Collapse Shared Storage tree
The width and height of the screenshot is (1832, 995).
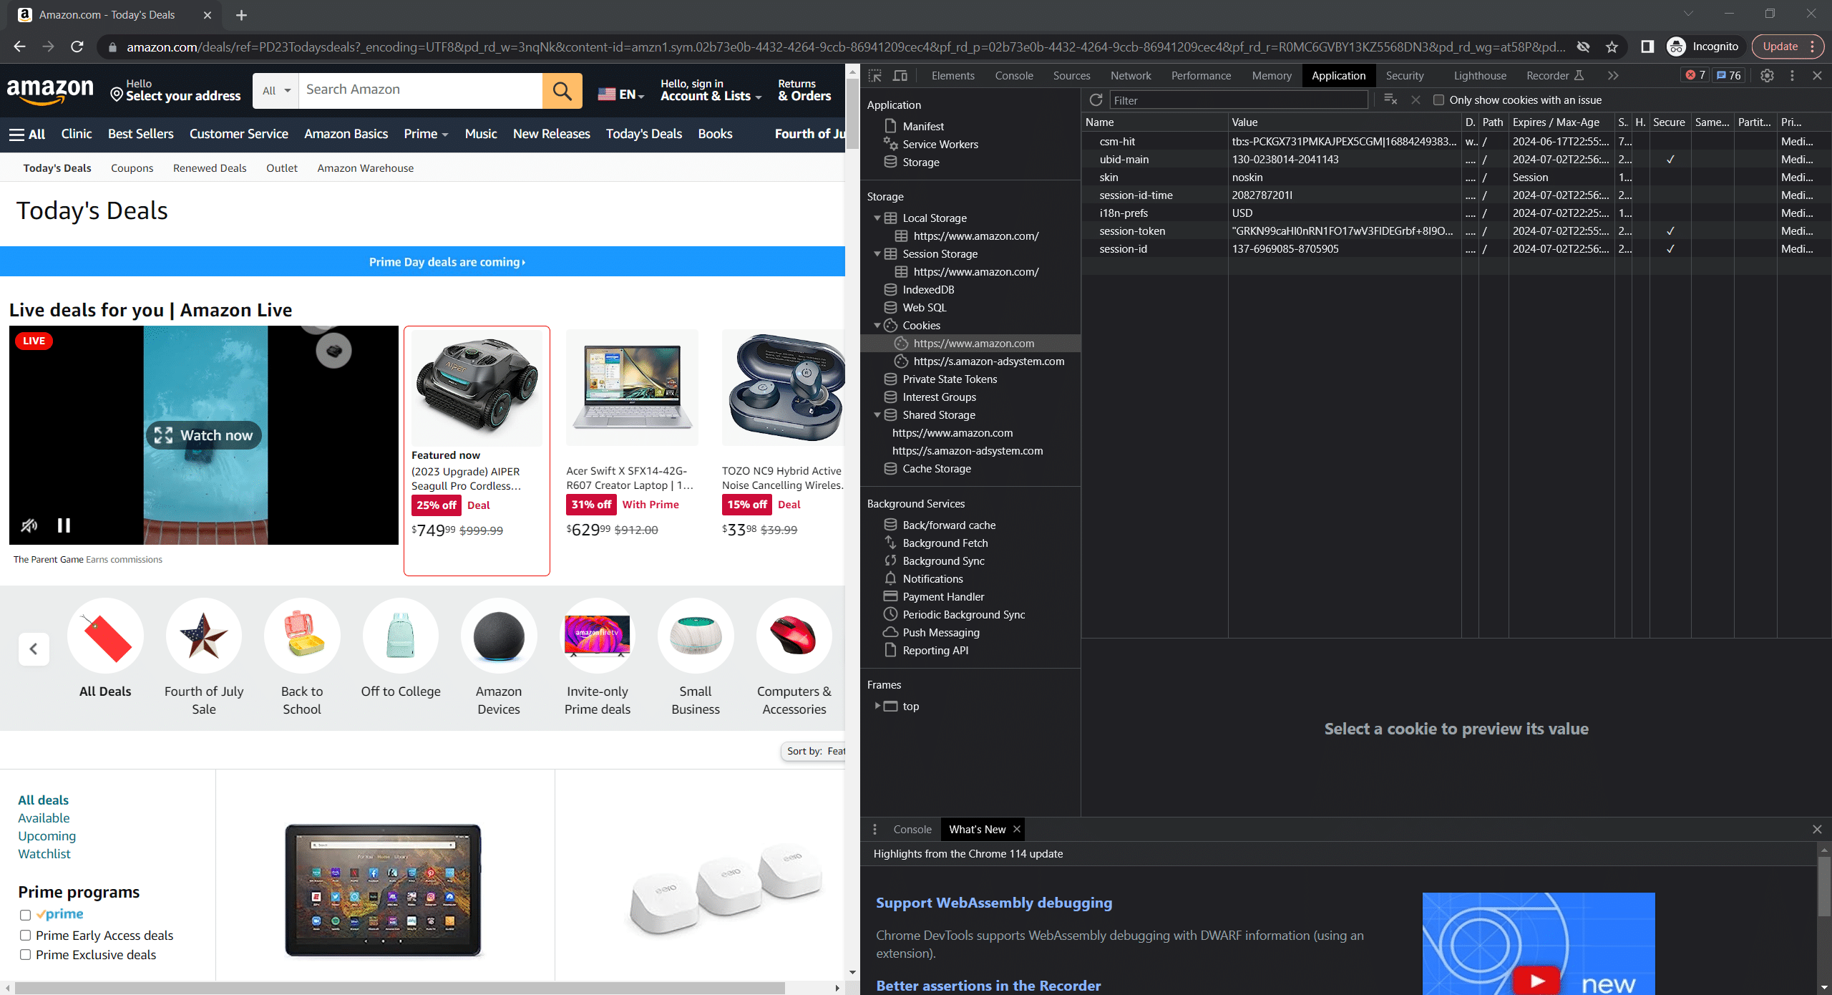pos(877,414)
